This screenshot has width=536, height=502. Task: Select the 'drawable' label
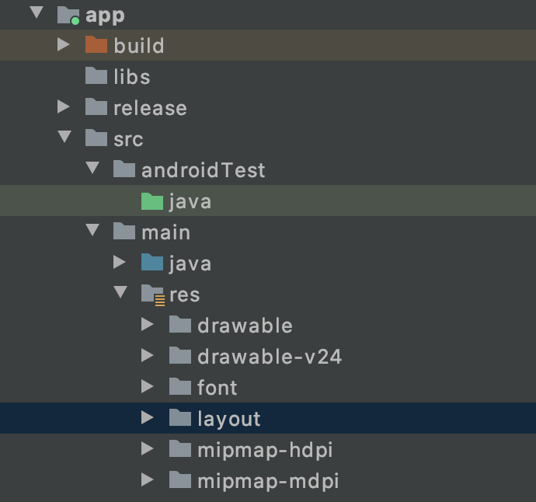click(245, 326)
